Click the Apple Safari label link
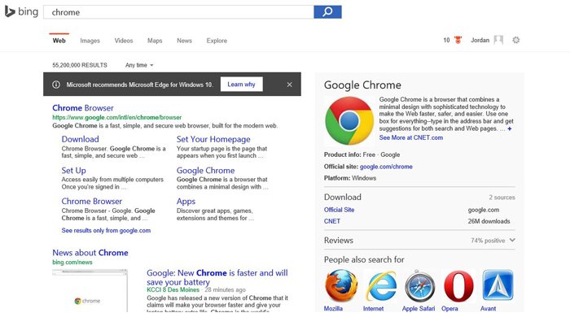Screen dimensions: 570x313 click(x=419, y=308)
